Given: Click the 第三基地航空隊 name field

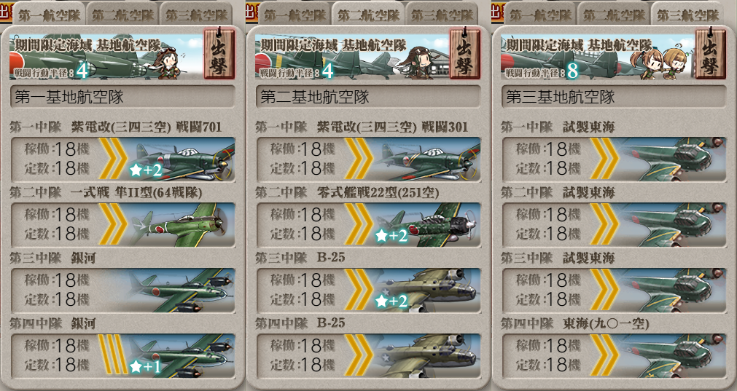Looking at the screenshot, I should click(614, 97).
